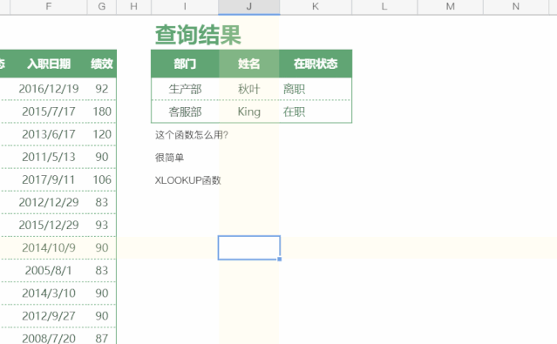This screenshot has height=344, width=557.
Task: Click the 姓名 header in query table
Action: click(x=249, y=64)
